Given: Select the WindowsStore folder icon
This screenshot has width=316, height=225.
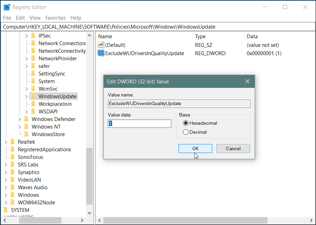Looking at the screenshot, I should tap(26, 134).
